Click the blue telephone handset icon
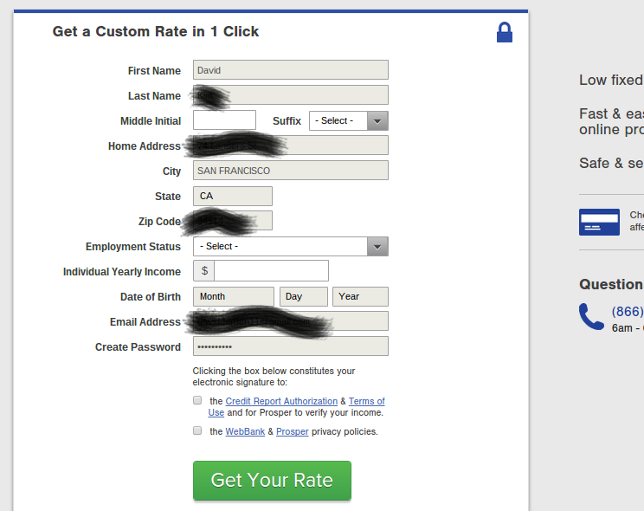Image resolution: width=644 pixels, height=511 pixels. click(x=591, y=316)
